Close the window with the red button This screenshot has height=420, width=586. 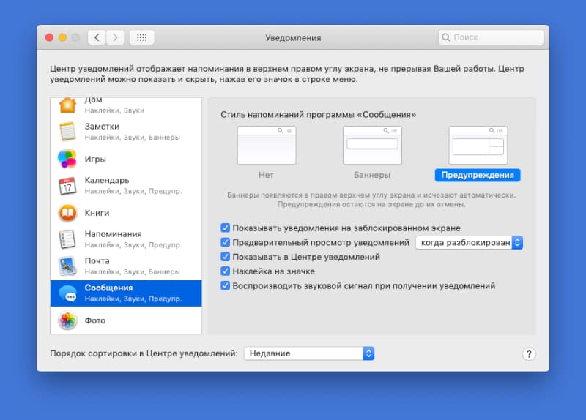click(x=49, y=37)
